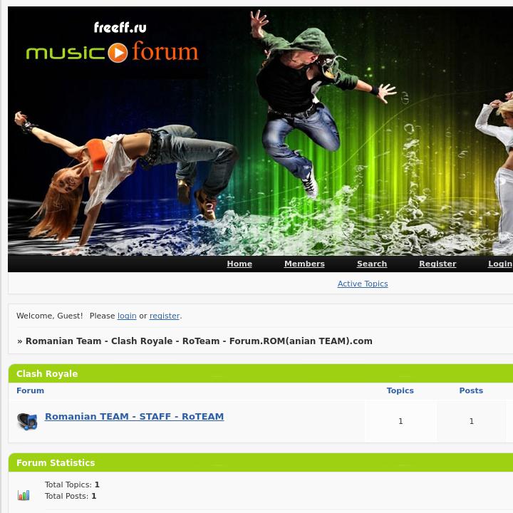Click the bar chart statistics icon
The width and height of the screenshot is (513, 513).
tap(24, 495)
